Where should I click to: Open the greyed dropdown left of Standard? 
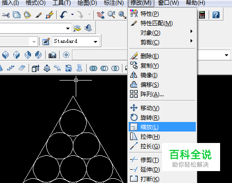(34, 42)
